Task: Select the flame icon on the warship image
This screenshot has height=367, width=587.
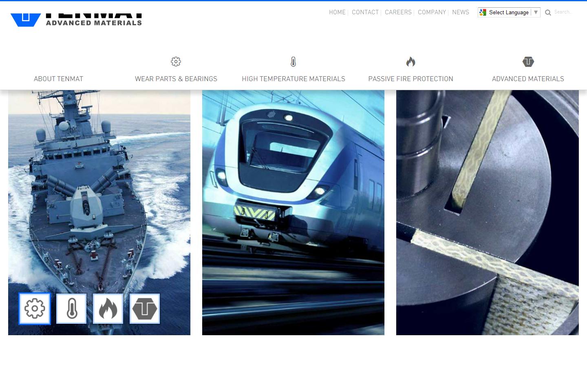Action: coord(108,309)
